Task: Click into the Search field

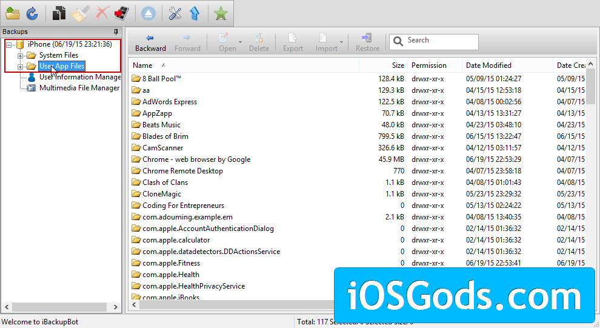Action: point(440,41)
